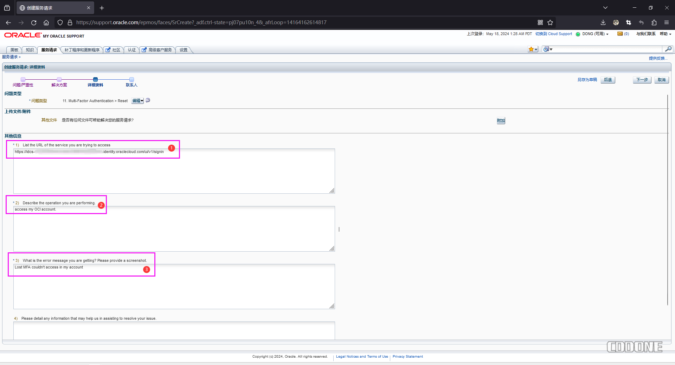Click the profile avatar toolbar icon
The width and height of the screenshot is (675, 365).
coord(616,22)
